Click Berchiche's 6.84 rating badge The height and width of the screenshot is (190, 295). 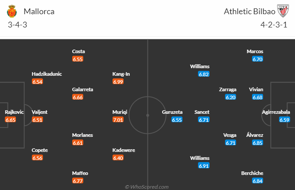point(257,181)
